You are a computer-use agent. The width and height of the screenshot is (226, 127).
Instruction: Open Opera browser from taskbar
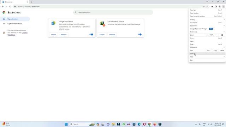click(144, 124)
